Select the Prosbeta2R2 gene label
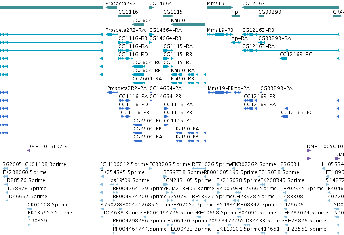 (120, 4)
